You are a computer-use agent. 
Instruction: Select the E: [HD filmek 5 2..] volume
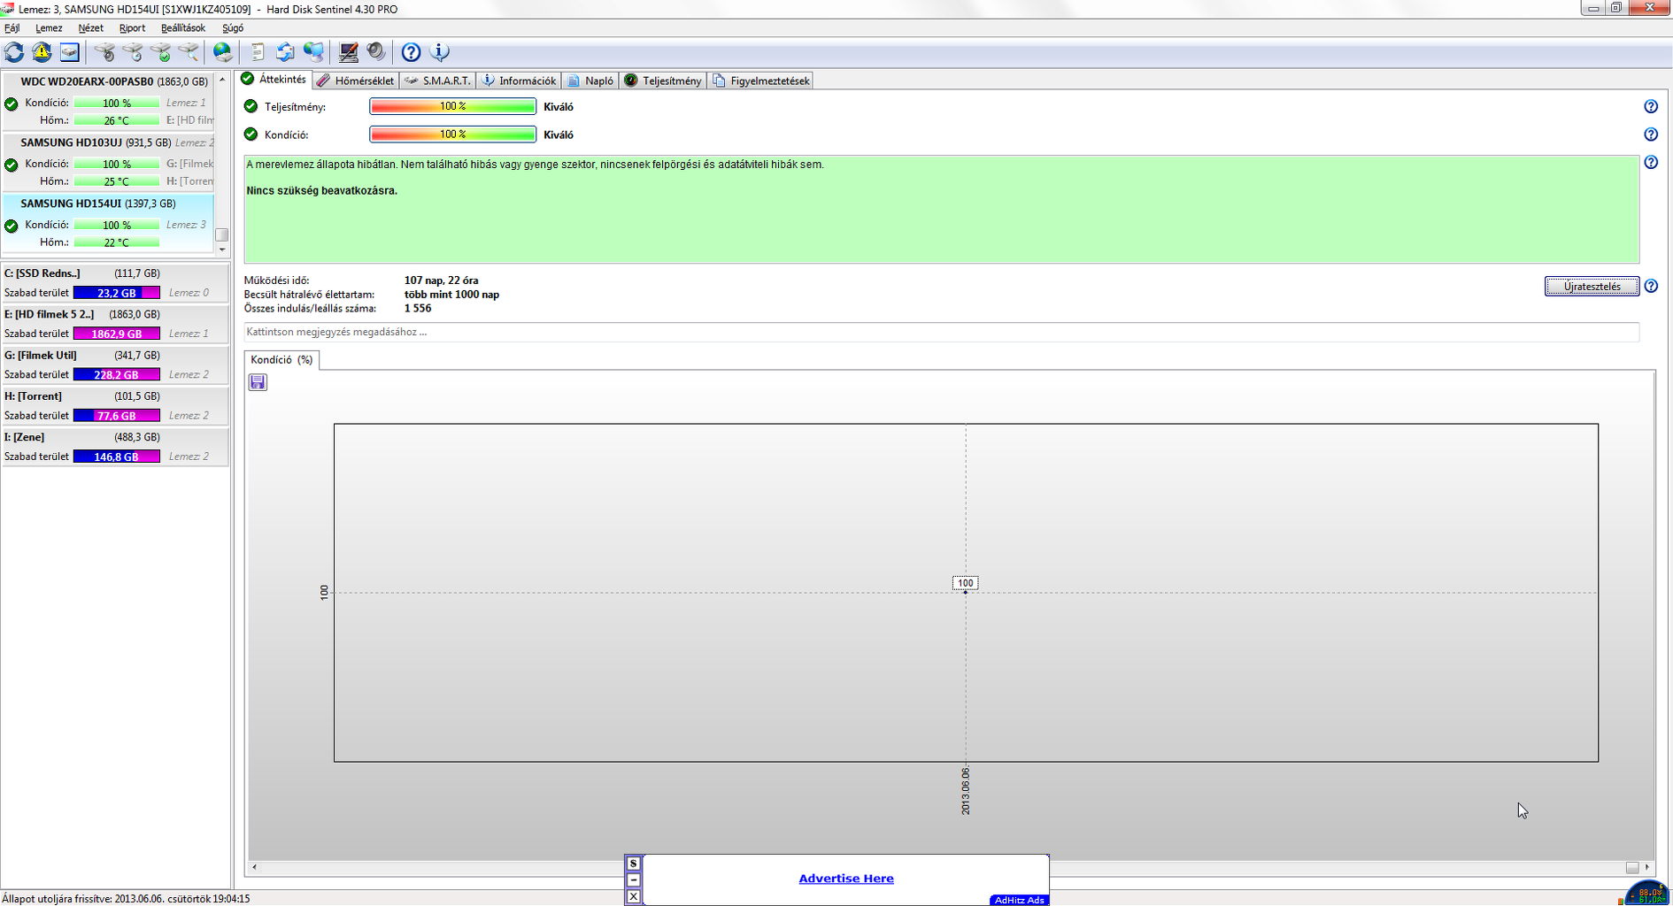tap(115, 324)
